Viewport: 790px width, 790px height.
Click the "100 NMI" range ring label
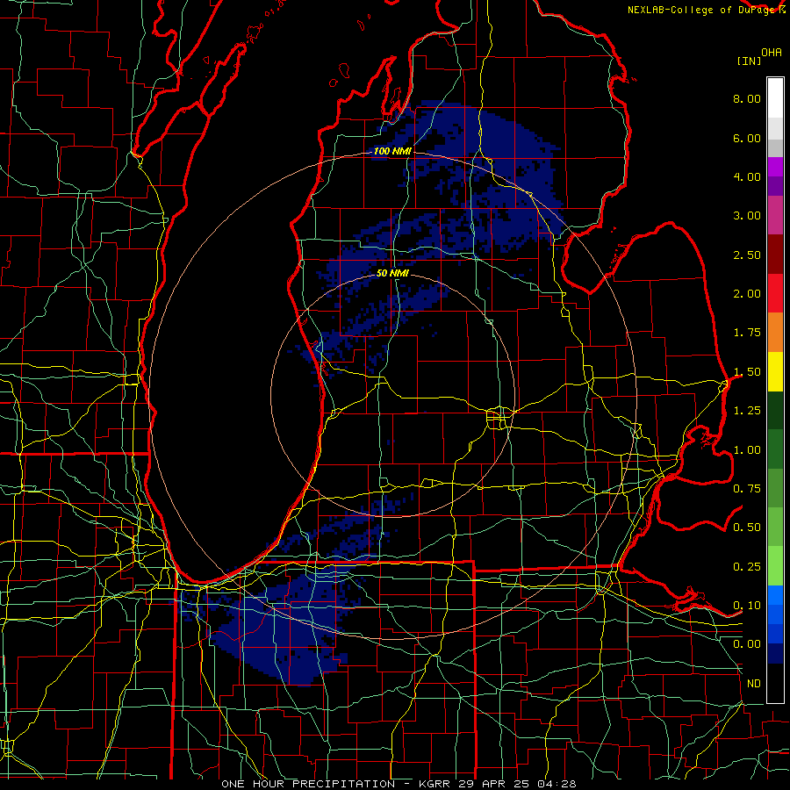[x=392, y=151]
